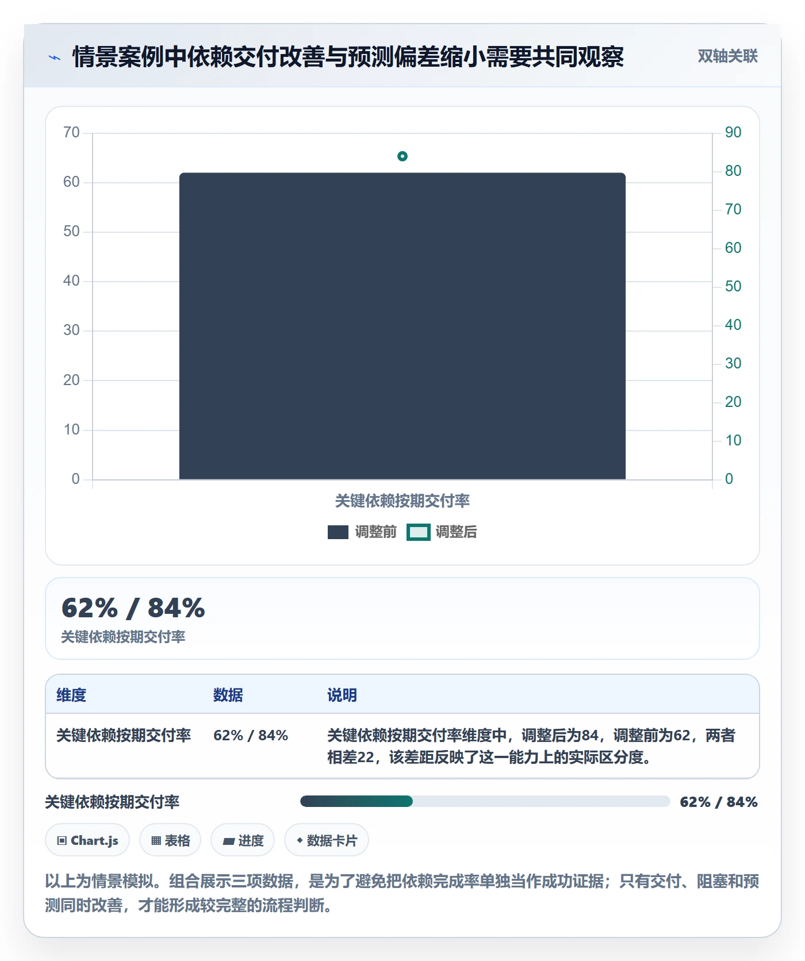Click the grid icon in the 表格 chip
The image size is (805, 961).
pyautogui.click(x=156, y=841)
